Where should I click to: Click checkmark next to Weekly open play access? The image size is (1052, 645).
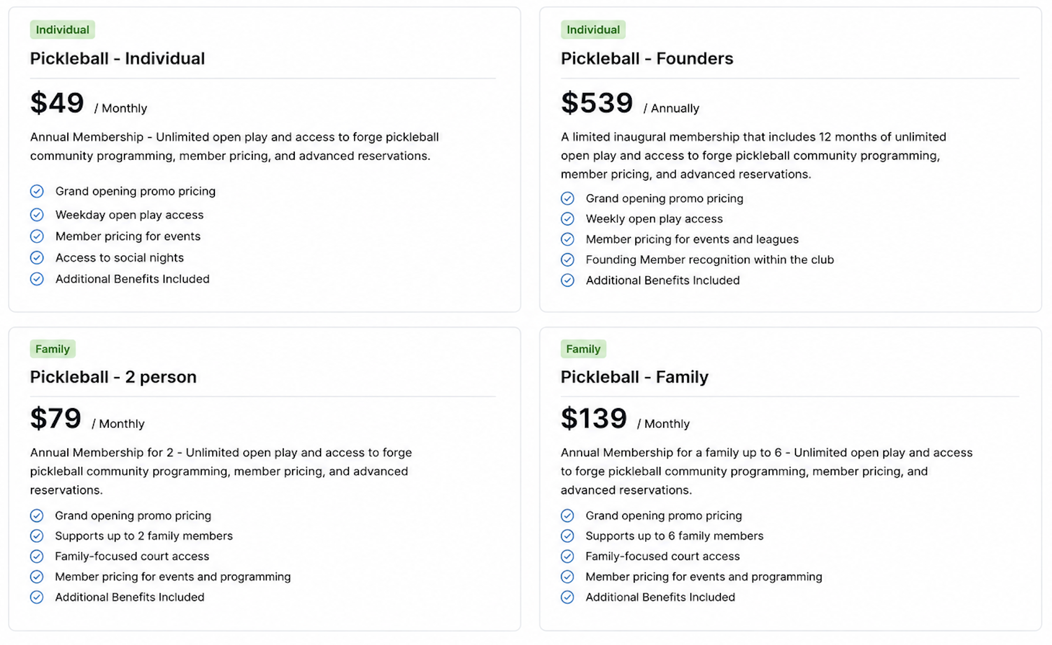click(568, 219)
